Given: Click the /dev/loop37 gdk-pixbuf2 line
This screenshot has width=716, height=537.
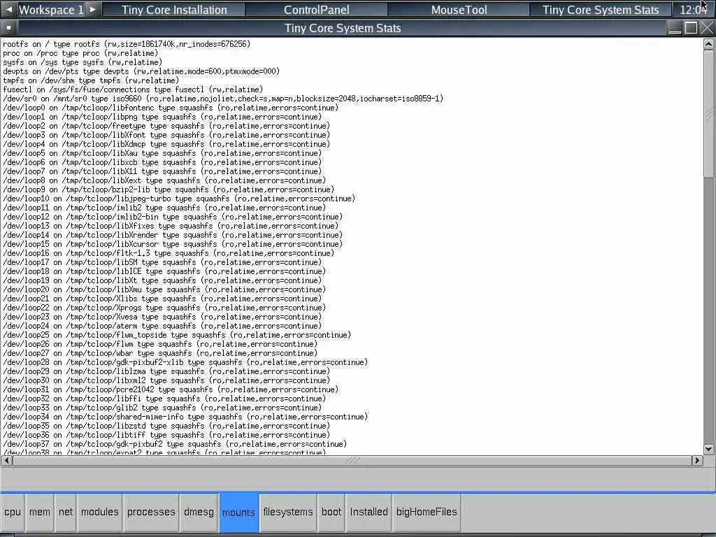Looking at the screenshot, I should point(175,444).
